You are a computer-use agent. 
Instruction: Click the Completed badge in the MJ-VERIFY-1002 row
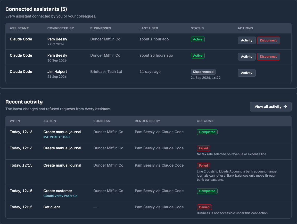207,132
